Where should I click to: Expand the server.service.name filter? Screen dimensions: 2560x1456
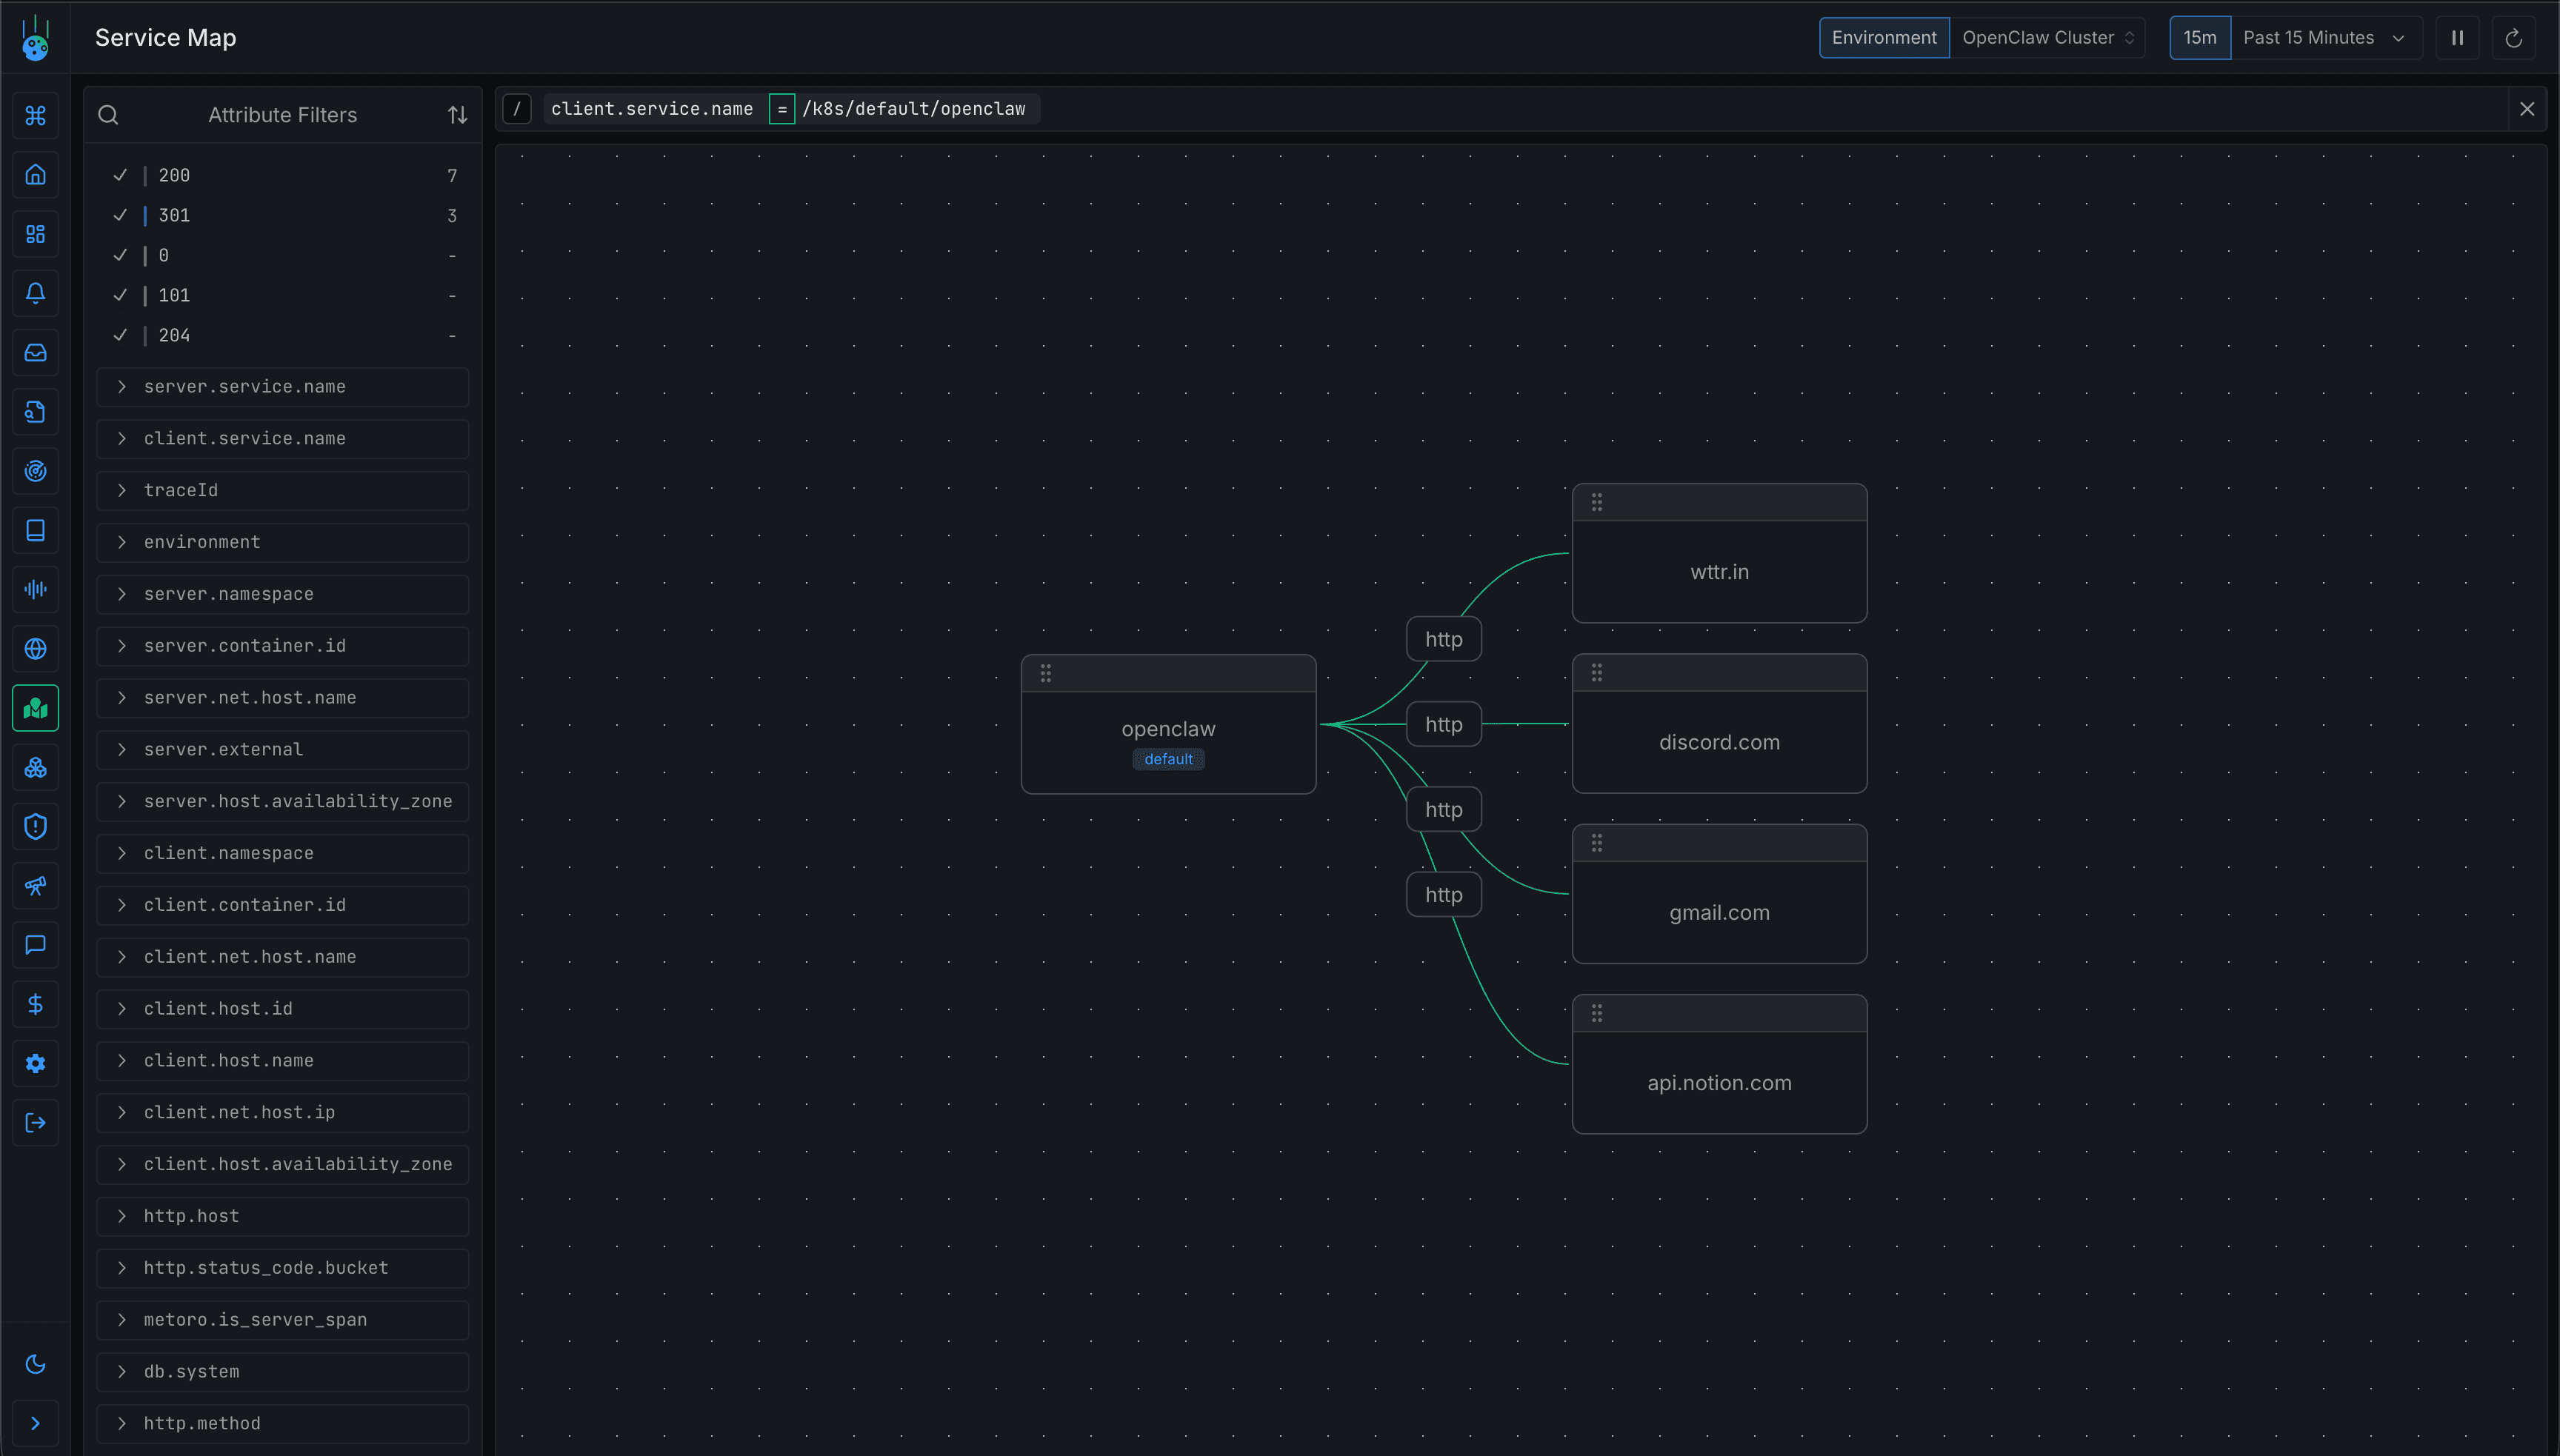point(121,387)
